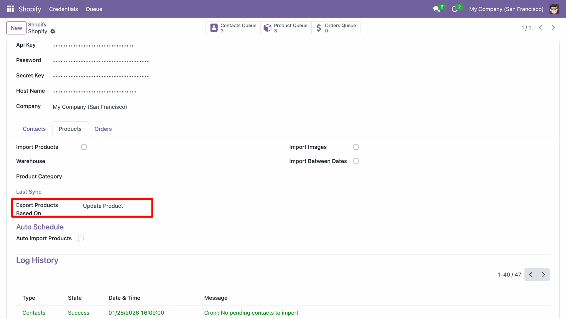
Task: Check Import Between Dates option
Action: 356,161
